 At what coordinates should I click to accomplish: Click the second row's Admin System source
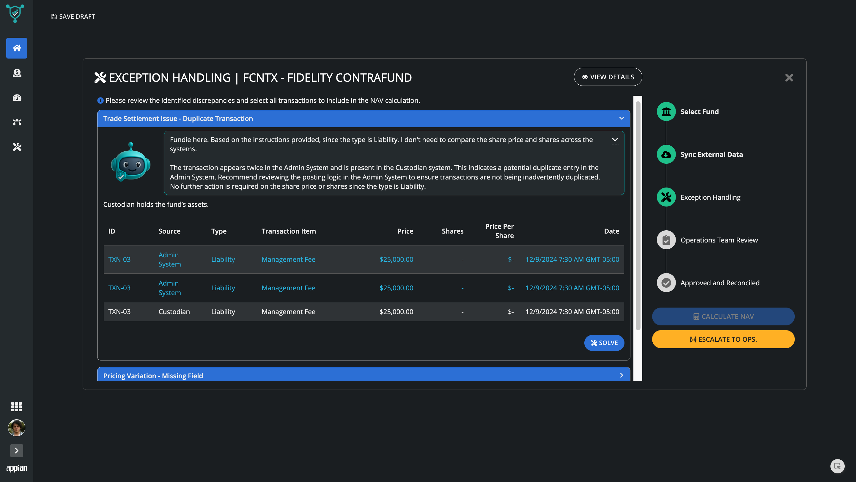169,288
